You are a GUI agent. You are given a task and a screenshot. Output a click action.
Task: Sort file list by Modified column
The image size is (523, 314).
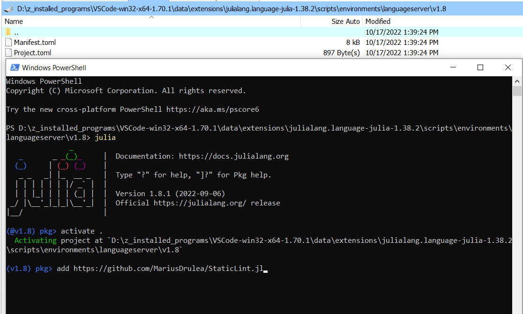pyautogui.click(x=378, y=22)
